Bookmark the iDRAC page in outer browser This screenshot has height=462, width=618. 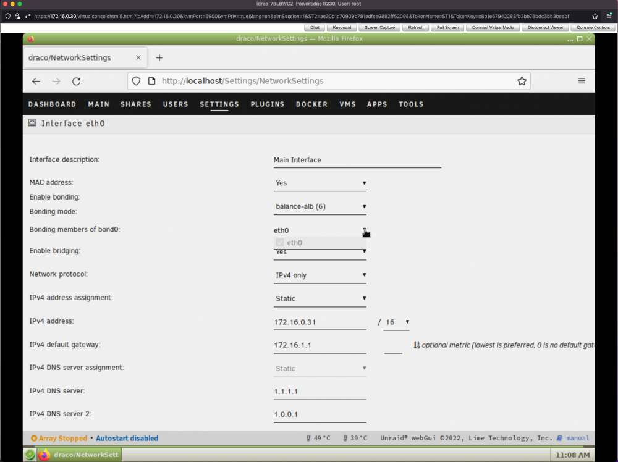click(x=595, y=16)
